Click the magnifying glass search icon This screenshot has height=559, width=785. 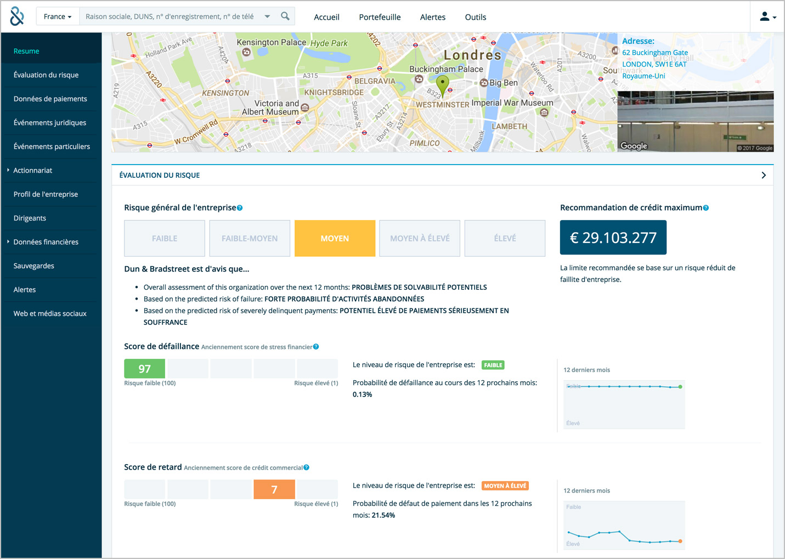tap(285, 16)
